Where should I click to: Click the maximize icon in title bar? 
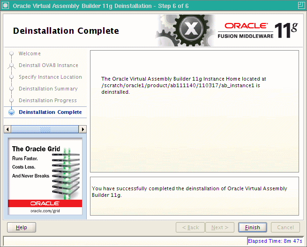coord(301,5)
